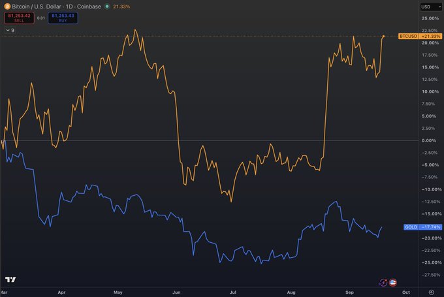Viewport: 444px width, 297px height.
Task: Click the US flag economic event icon
Action: click(393, 282)
